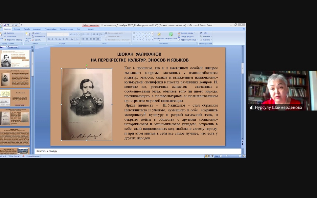Expand the Shape Effects (Эффекты для фигур) dropdown

click(188, 39)
